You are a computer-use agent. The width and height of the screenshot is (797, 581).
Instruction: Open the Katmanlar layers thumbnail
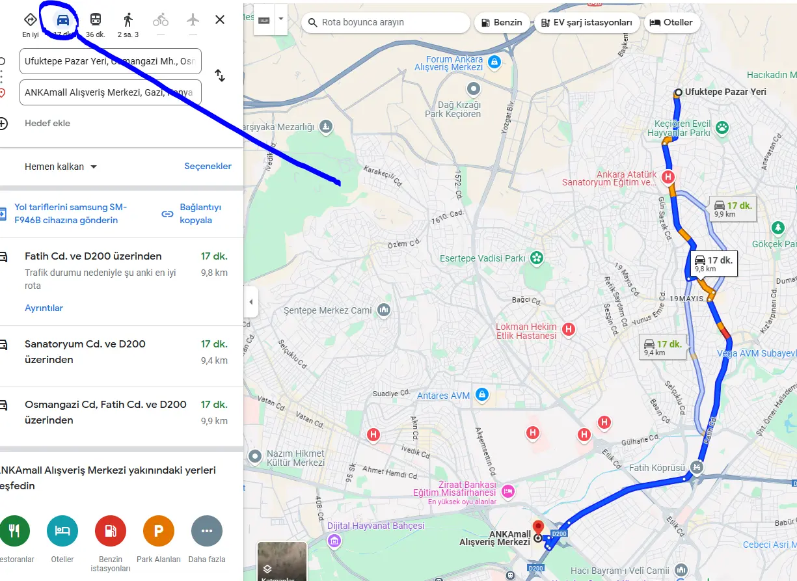[x=282, y=561]
